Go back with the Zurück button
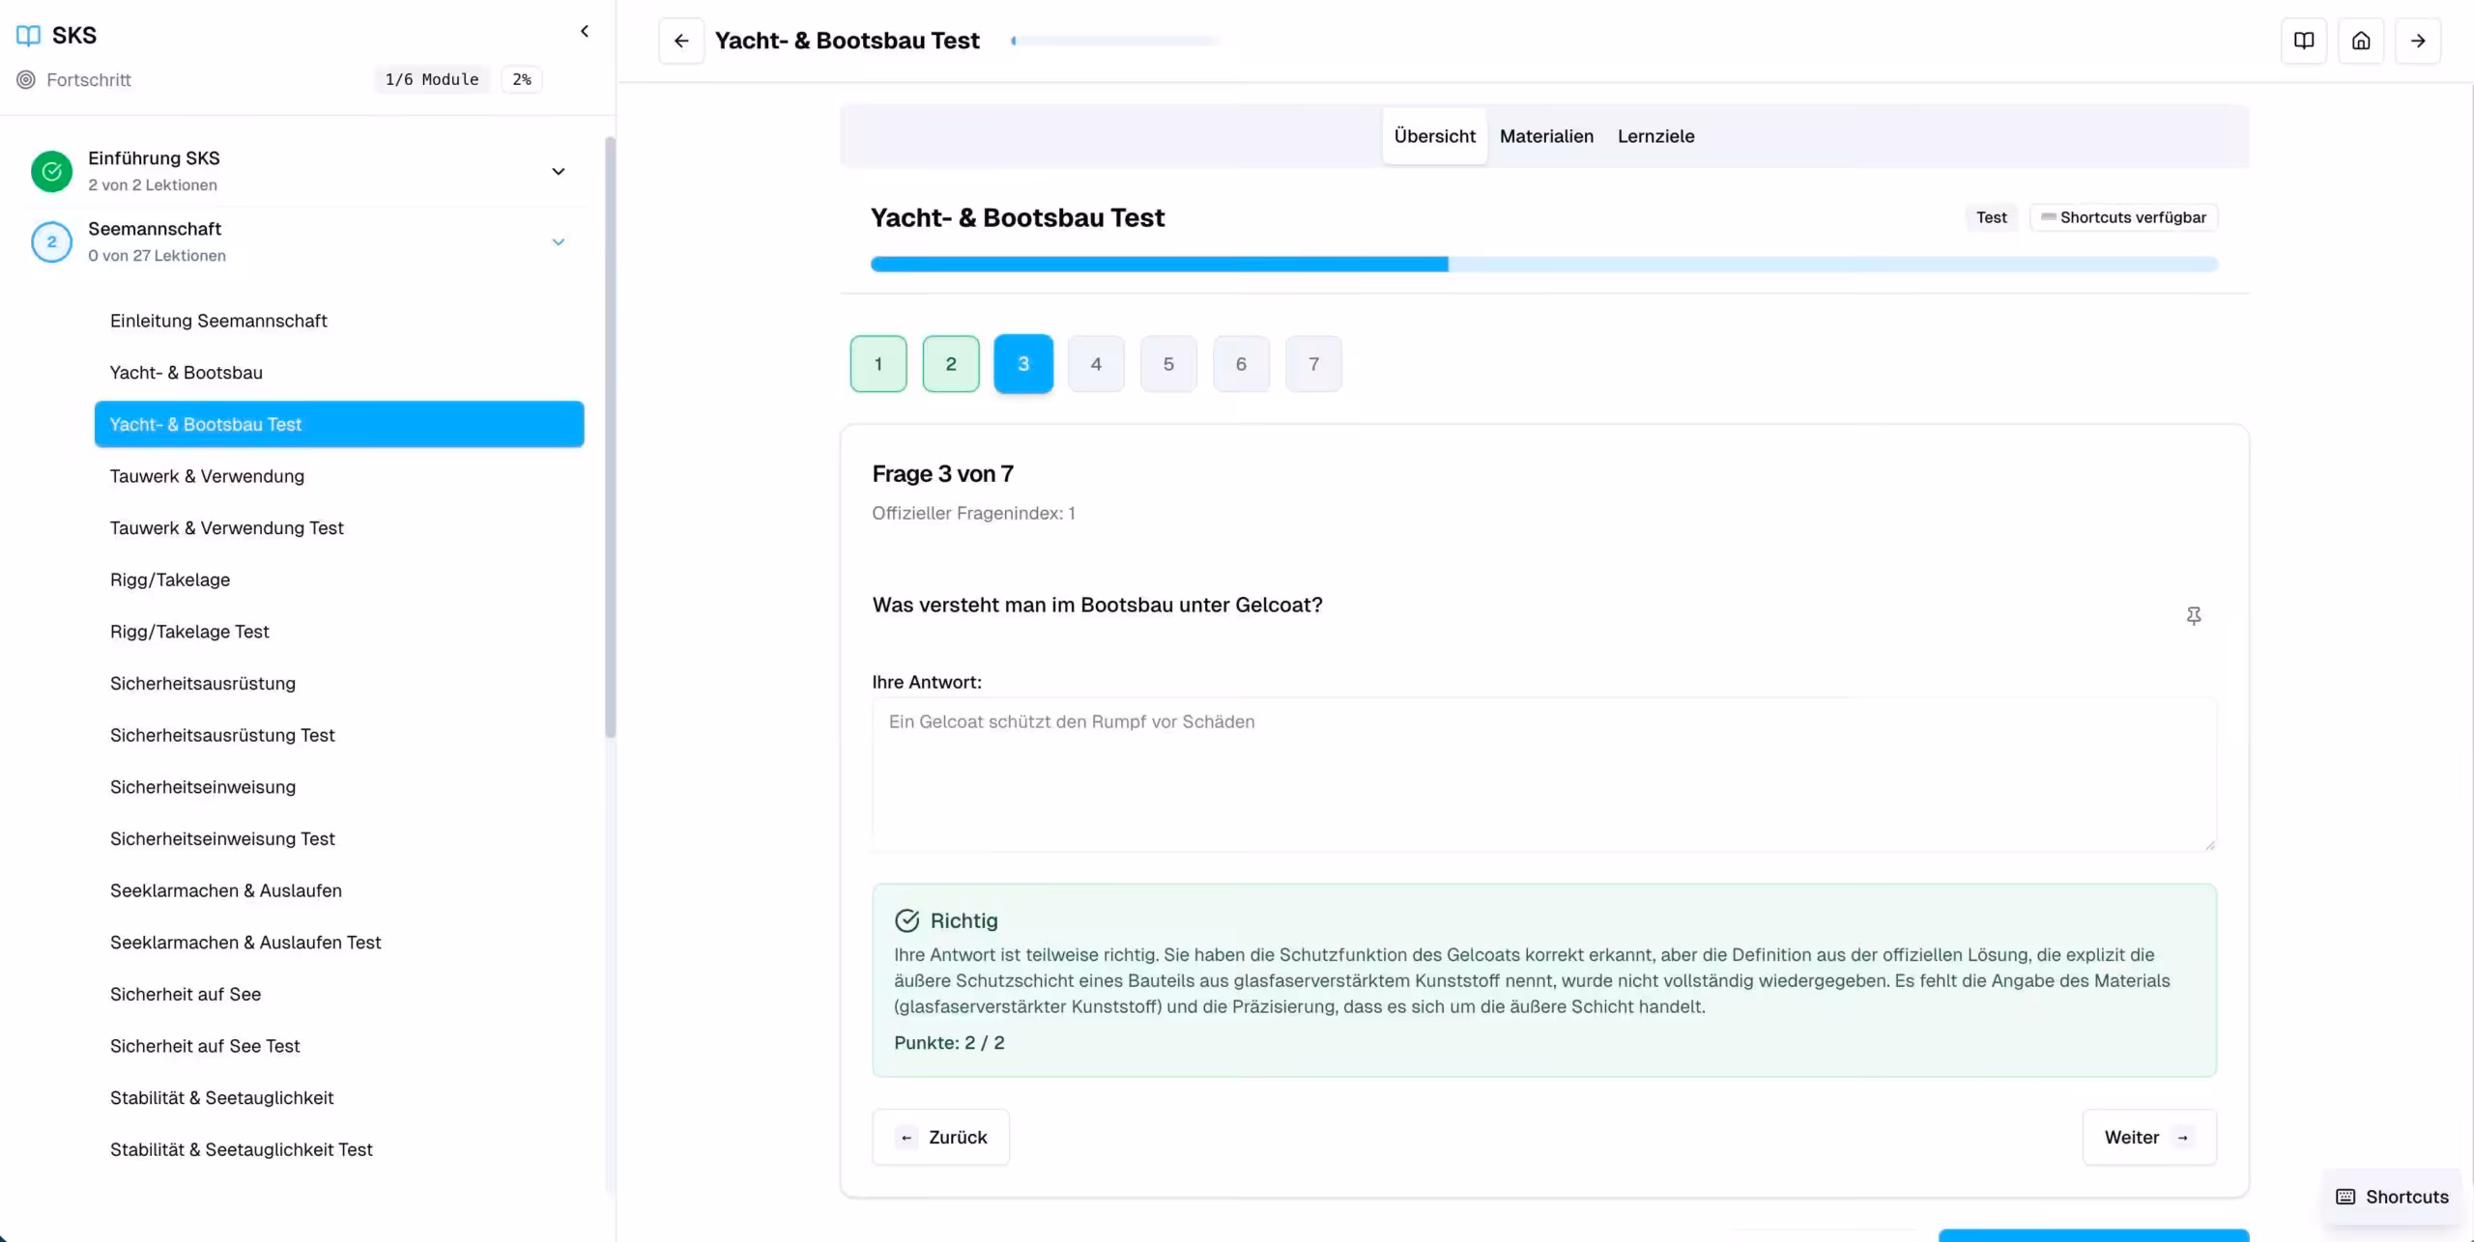 (941, 1138)
